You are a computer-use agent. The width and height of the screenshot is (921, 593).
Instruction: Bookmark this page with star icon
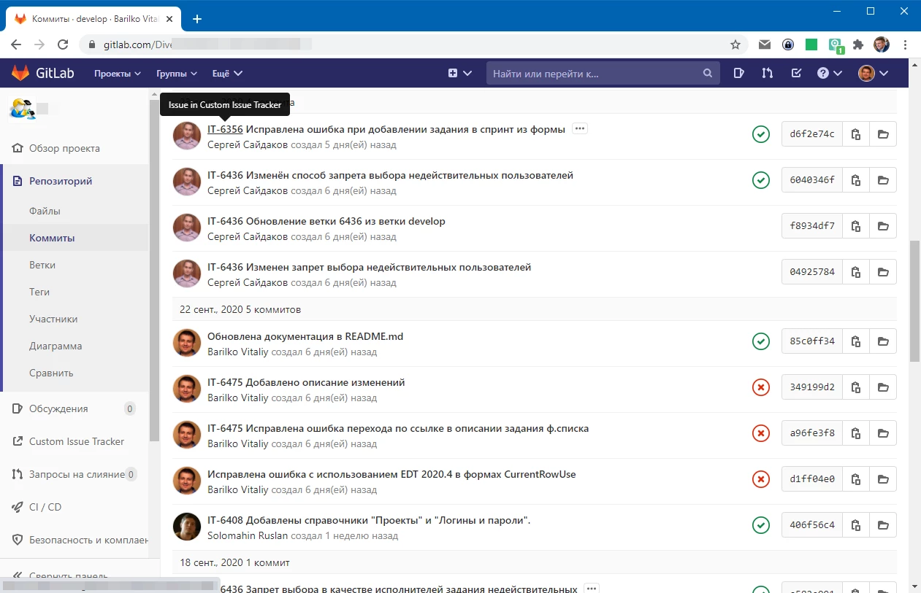[x=735, y=44]
